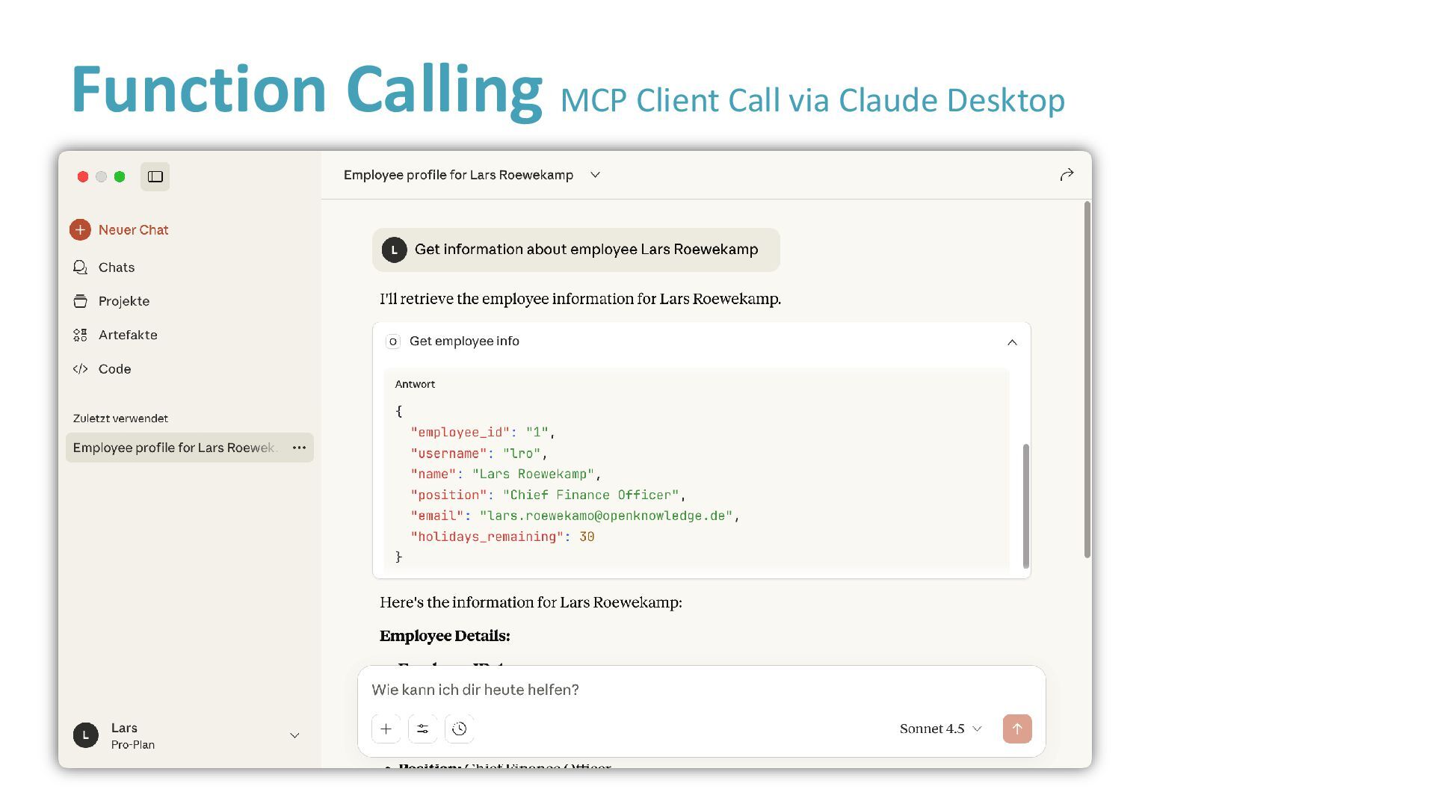Click the Artefakte grid icon
Viewport: 1435px width, 807px height.
(80, 336)
